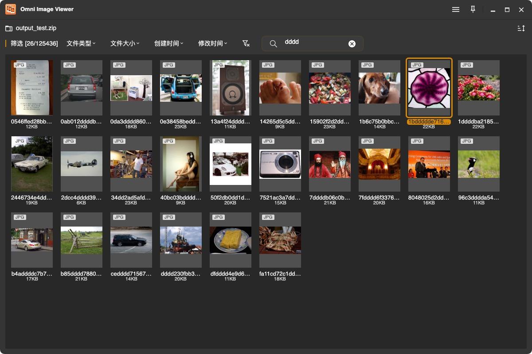Pin the window on top

(473, 9)
